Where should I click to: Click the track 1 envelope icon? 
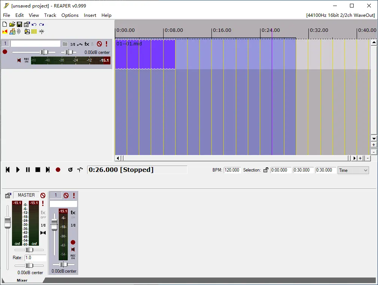tap(80, 44)
